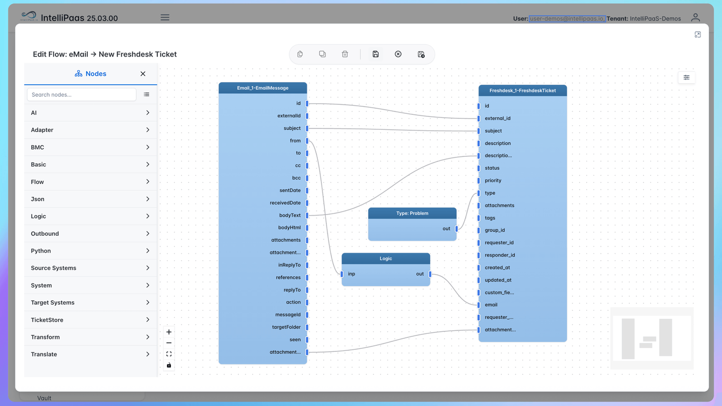Save the flow with the floppy icon

(x=376, y=54)
